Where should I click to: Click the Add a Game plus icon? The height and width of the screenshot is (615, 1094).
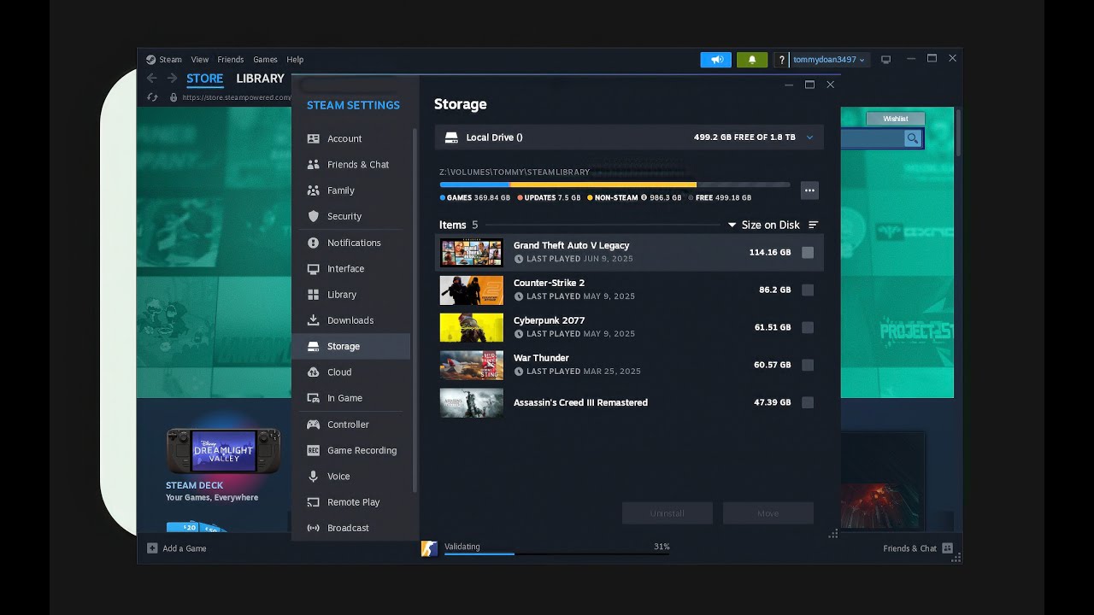coord(152,548)
